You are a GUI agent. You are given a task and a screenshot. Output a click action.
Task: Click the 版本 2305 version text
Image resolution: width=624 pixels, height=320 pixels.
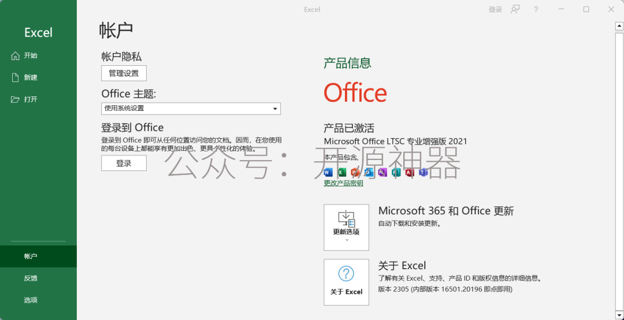tap(445, 289)
